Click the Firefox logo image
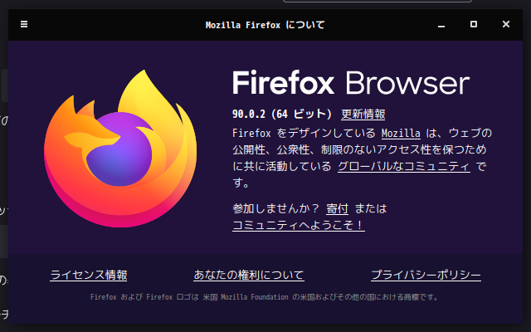Viewport: 531px width, 332px height. coord(120,149)
